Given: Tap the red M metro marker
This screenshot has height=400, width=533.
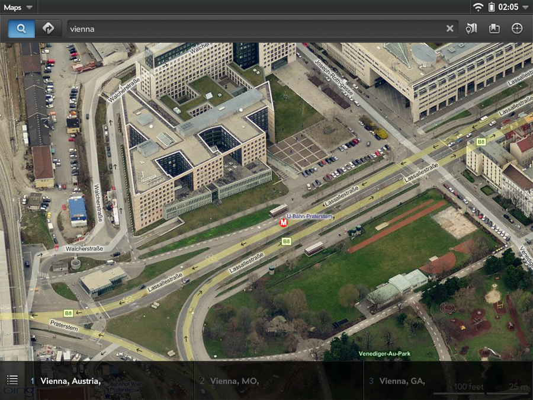Looking at the screenshot, I should [284, 223].
